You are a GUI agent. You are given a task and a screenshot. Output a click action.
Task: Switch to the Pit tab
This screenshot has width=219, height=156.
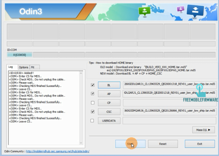tap(35, 67)
